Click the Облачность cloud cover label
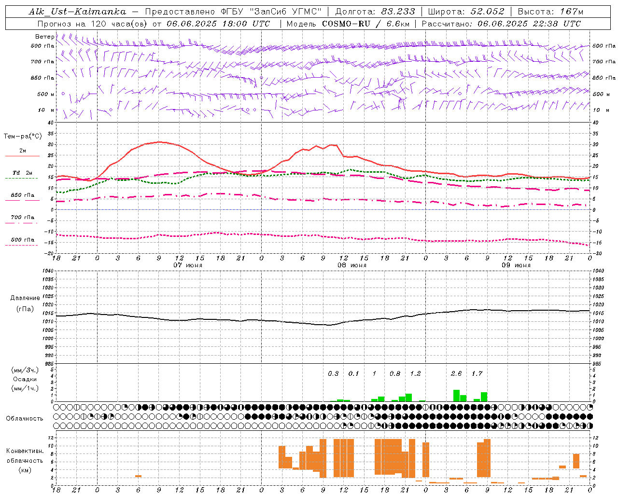 coord(25,419)
